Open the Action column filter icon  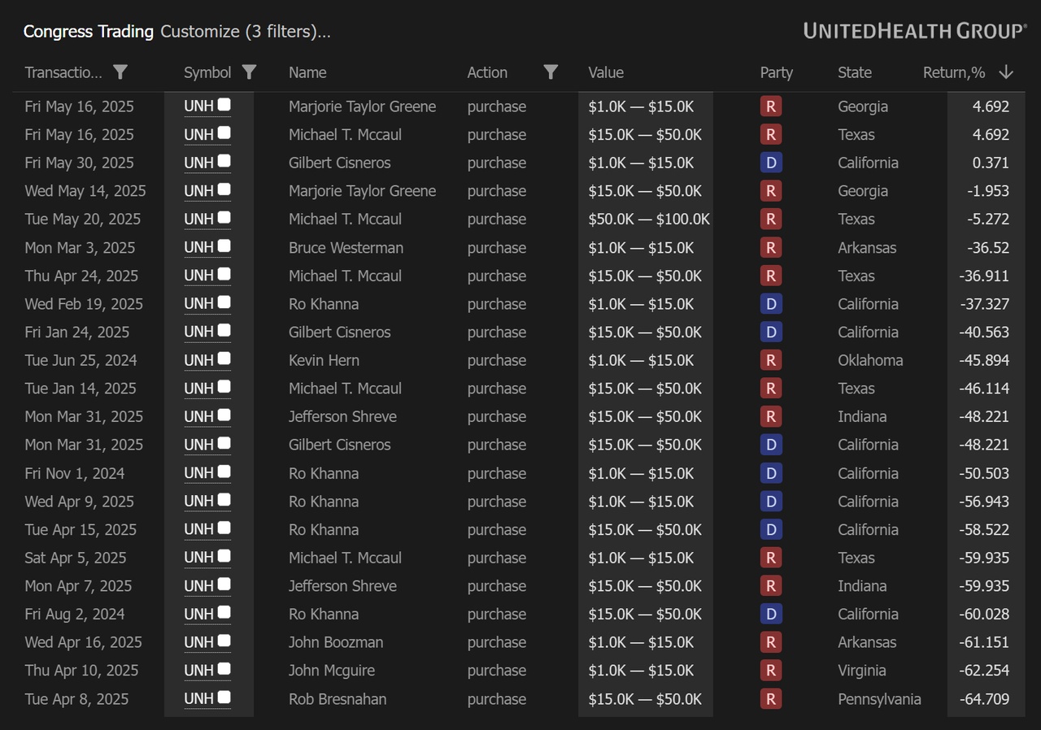point(551,72)
